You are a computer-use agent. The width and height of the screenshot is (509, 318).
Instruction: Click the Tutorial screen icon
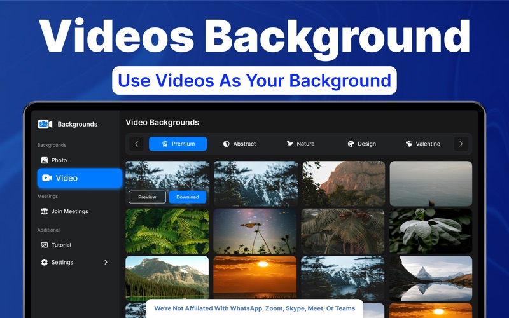45,245
